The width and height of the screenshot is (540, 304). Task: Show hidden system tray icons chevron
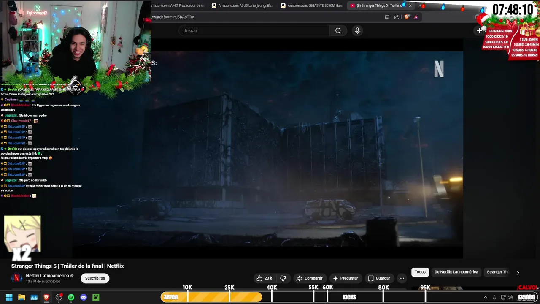485,297
